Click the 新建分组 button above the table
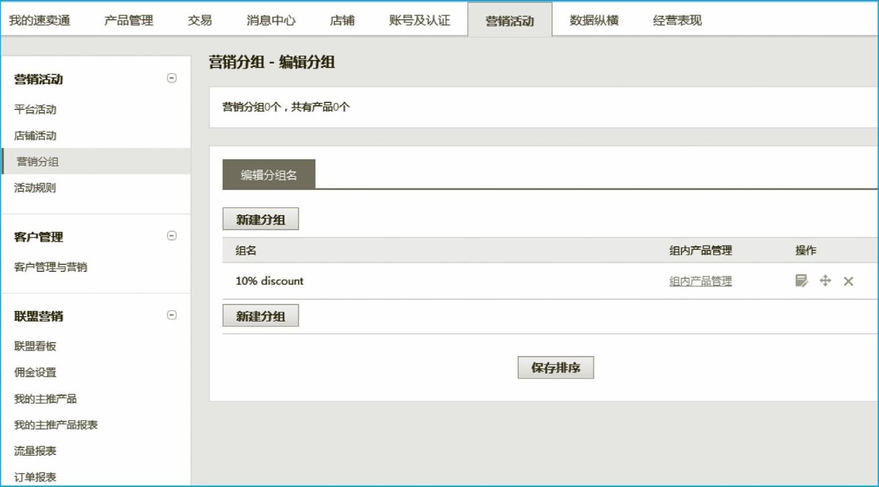 point(261,219)
